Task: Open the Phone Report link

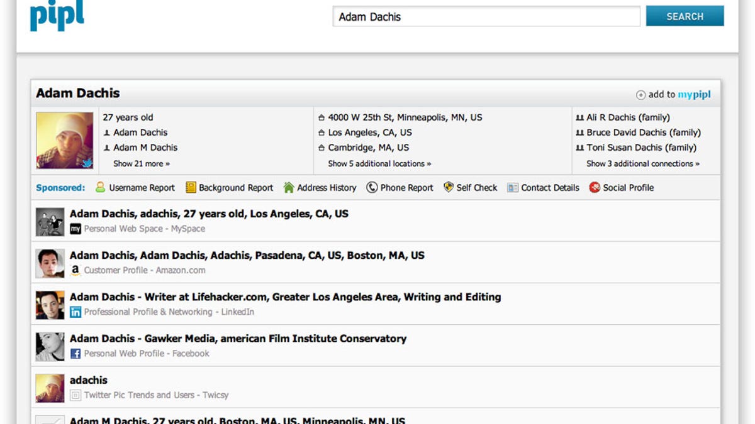Action: pyautogui.click(x=406, y=188)
